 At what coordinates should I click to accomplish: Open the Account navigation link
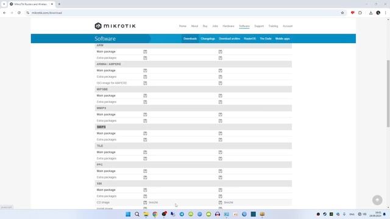288,26
